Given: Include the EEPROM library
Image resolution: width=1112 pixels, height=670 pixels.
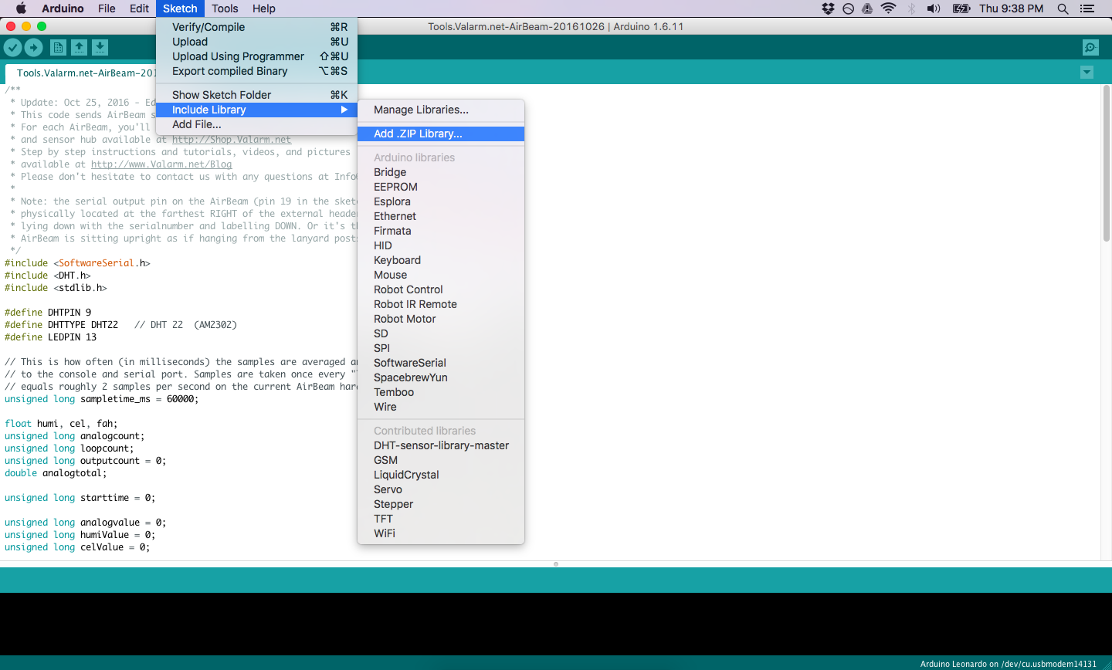Looking at the screenshot, I should [441, 187].
